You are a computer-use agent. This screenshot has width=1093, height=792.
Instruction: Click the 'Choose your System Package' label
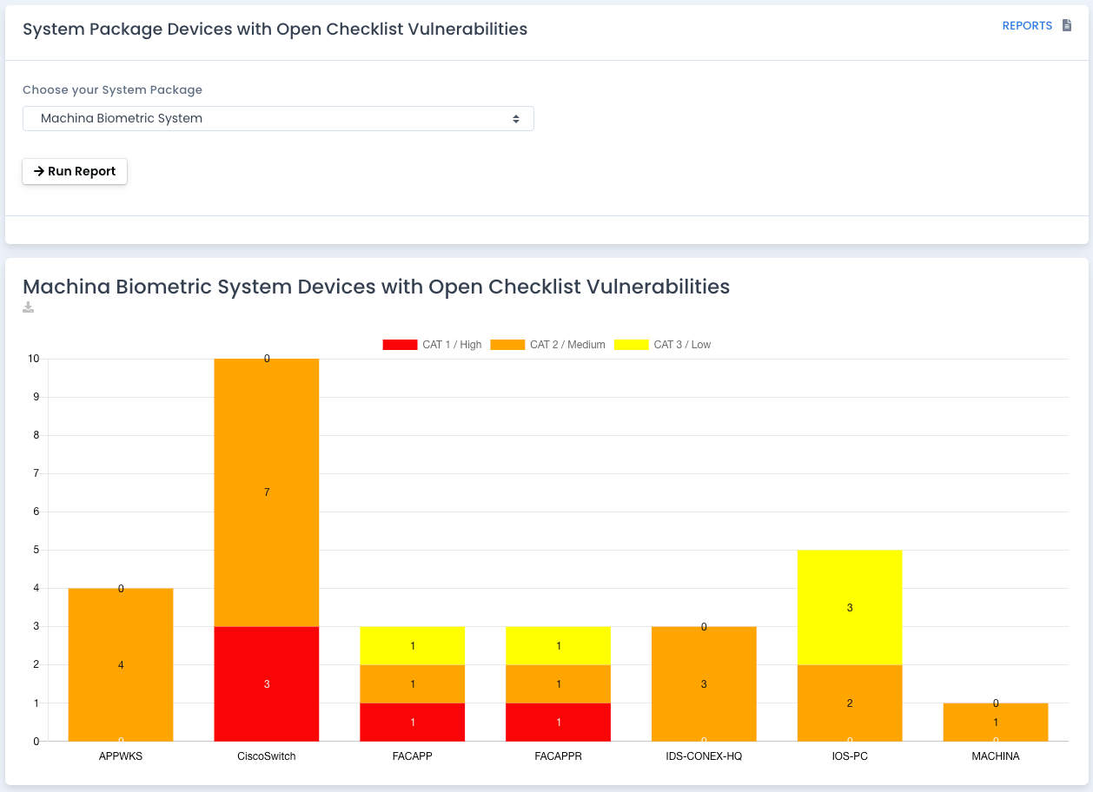112,89
